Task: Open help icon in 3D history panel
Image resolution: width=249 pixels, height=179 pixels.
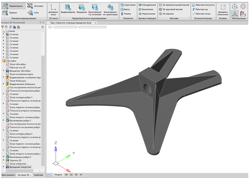Action: (x=42, y=27)
